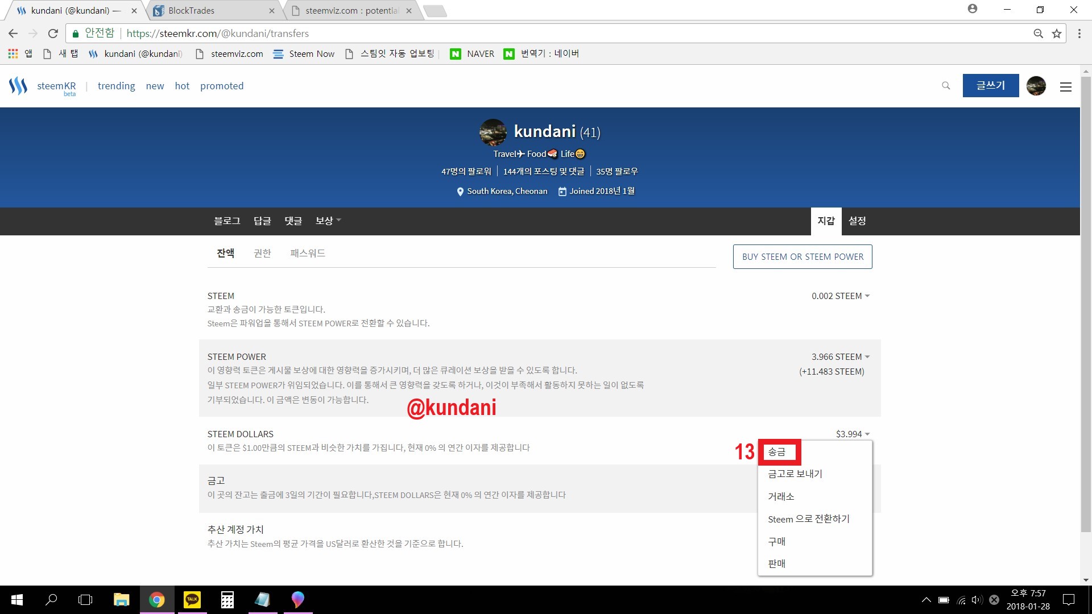Click BUY STEEM OR STEEM POWER button
The image size is (1092, 614).
(803, 257)
